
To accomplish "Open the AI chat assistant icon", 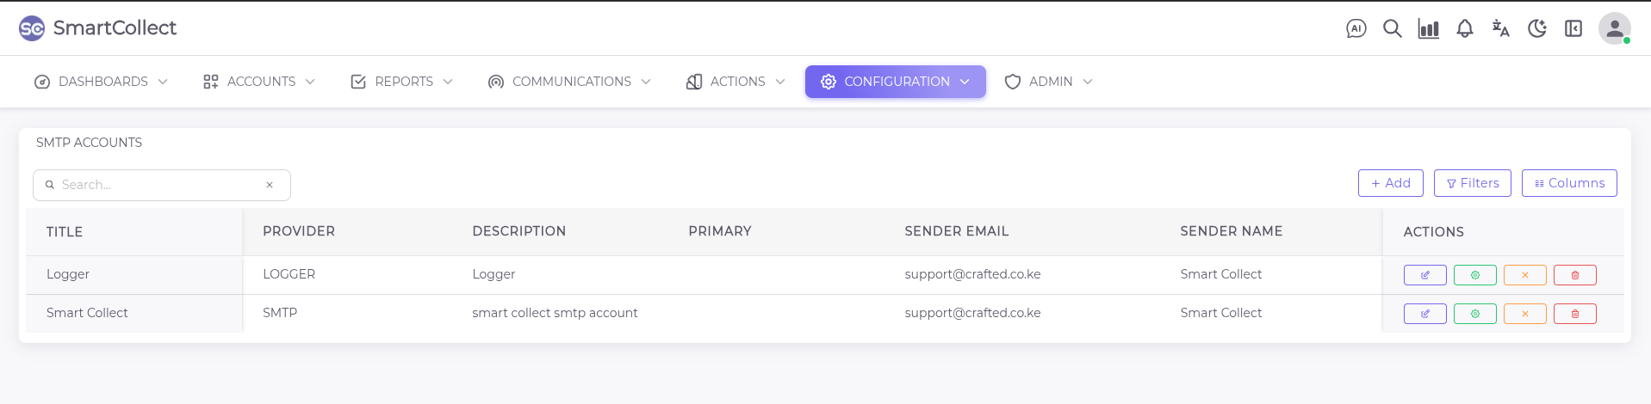I will [x=1356, y=29].
